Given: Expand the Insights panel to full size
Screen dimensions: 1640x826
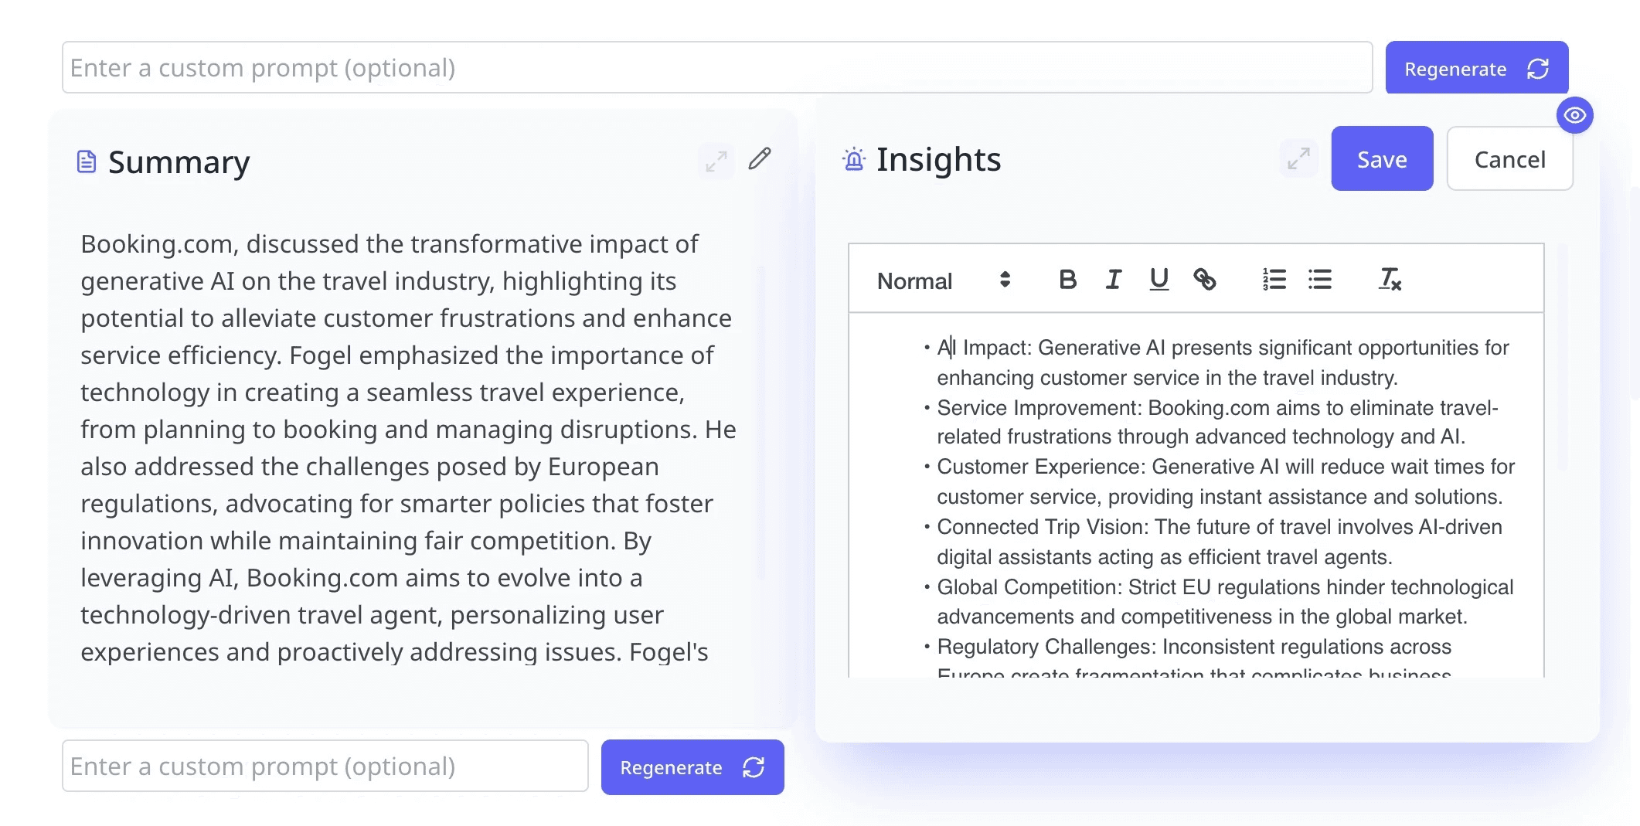Looking at the screenshot, I should coord(1298,158).
